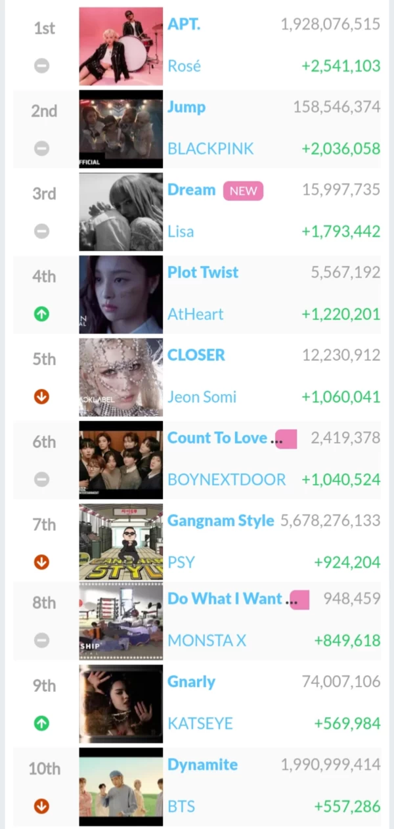Click the red down arrow beside 7th rank

point(41,562)
